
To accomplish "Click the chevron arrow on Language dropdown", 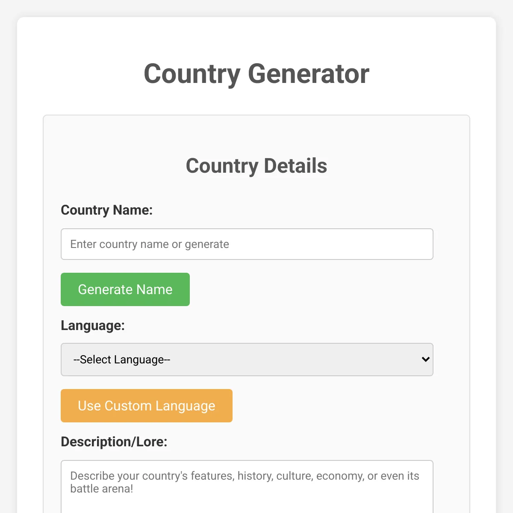I will [x=425, y=360].
